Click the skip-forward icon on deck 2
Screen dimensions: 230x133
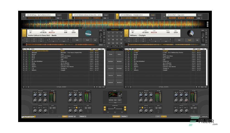click(x=197, y=40)
